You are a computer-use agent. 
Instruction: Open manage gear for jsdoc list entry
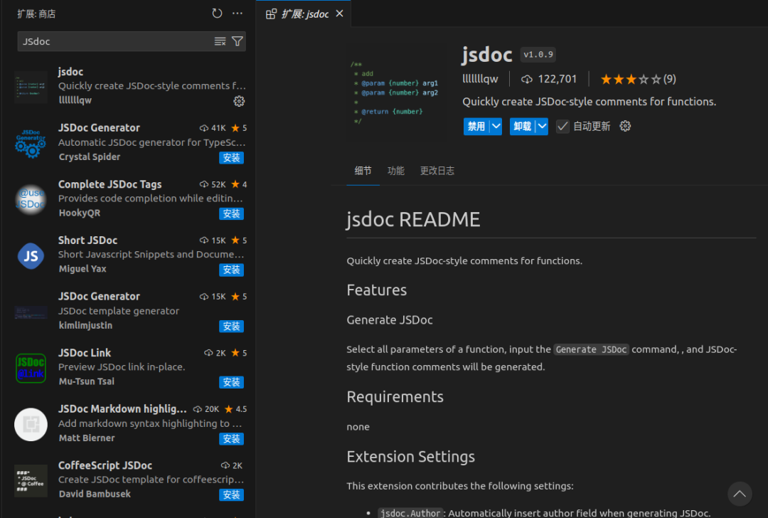coord(239,101)
